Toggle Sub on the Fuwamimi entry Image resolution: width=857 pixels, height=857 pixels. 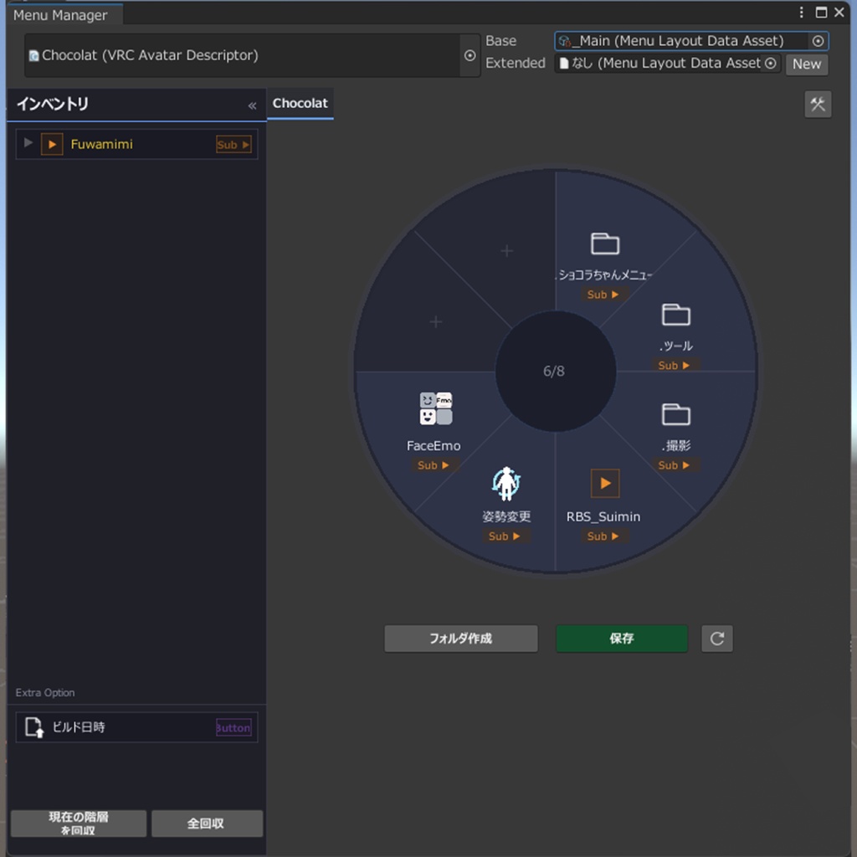click(x=233, y=144)
